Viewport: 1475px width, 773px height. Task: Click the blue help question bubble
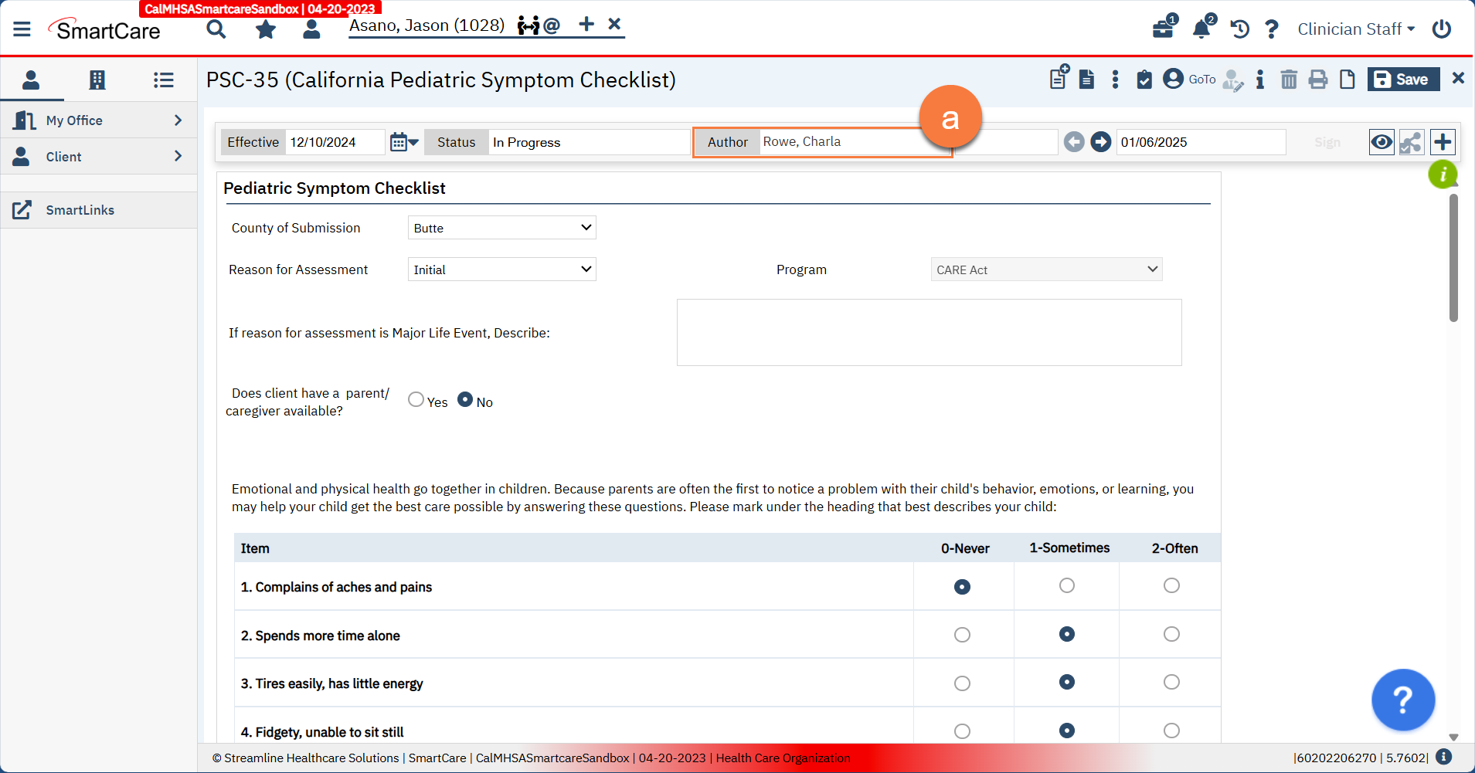pyautogui.click(x=1402, y=700)
